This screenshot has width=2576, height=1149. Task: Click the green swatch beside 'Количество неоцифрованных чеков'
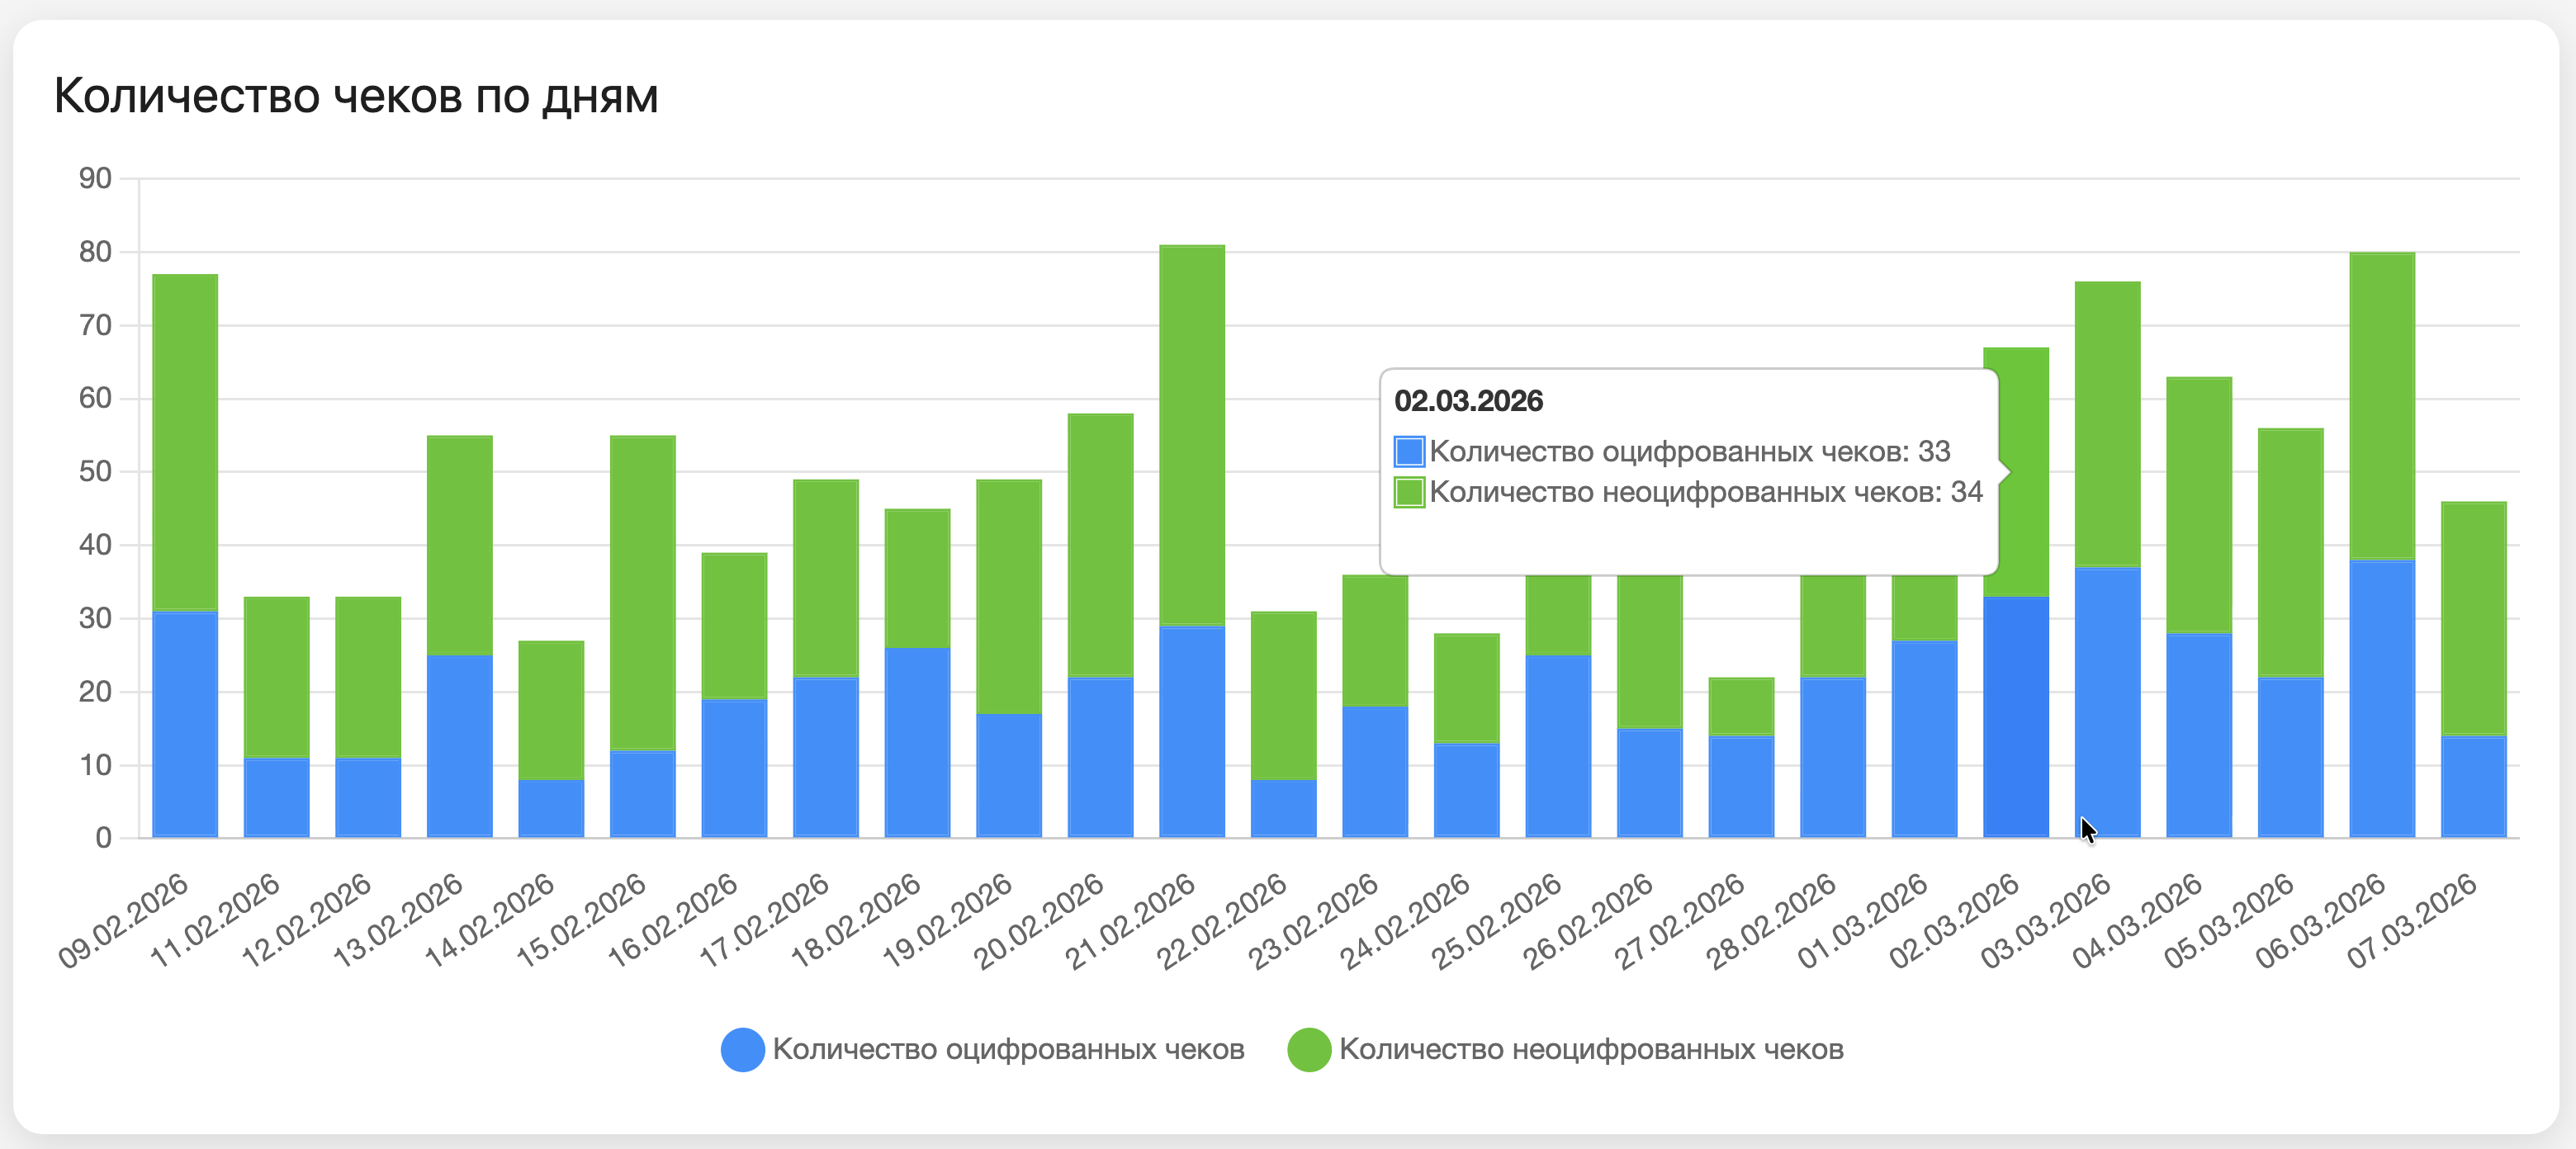(x=1308, y=1050)
